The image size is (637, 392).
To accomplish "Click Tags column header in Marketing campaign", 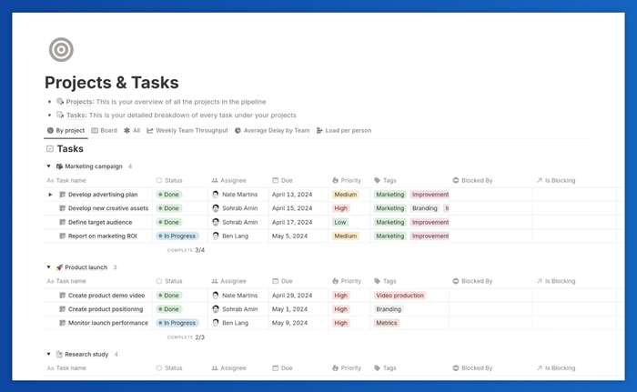I will point(385,180).
